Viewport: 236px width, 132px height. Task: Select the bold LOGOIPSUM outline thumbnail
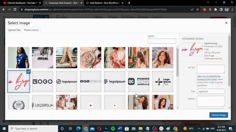pyautogui.click(x=91, y=81)
